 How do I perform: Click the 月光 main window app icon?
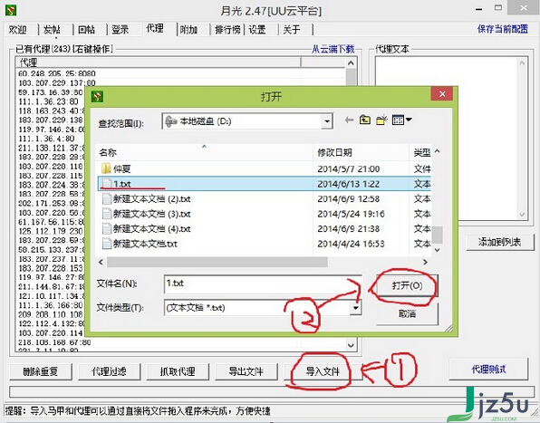click(x=11, y=10)
